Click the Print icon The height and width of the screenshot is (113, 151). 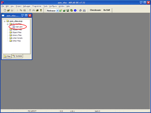click(30, 10)
